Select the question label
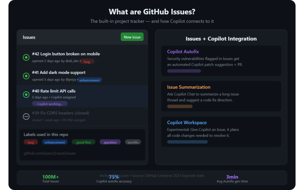The image size is (304, 190). (x=110, y=142)
